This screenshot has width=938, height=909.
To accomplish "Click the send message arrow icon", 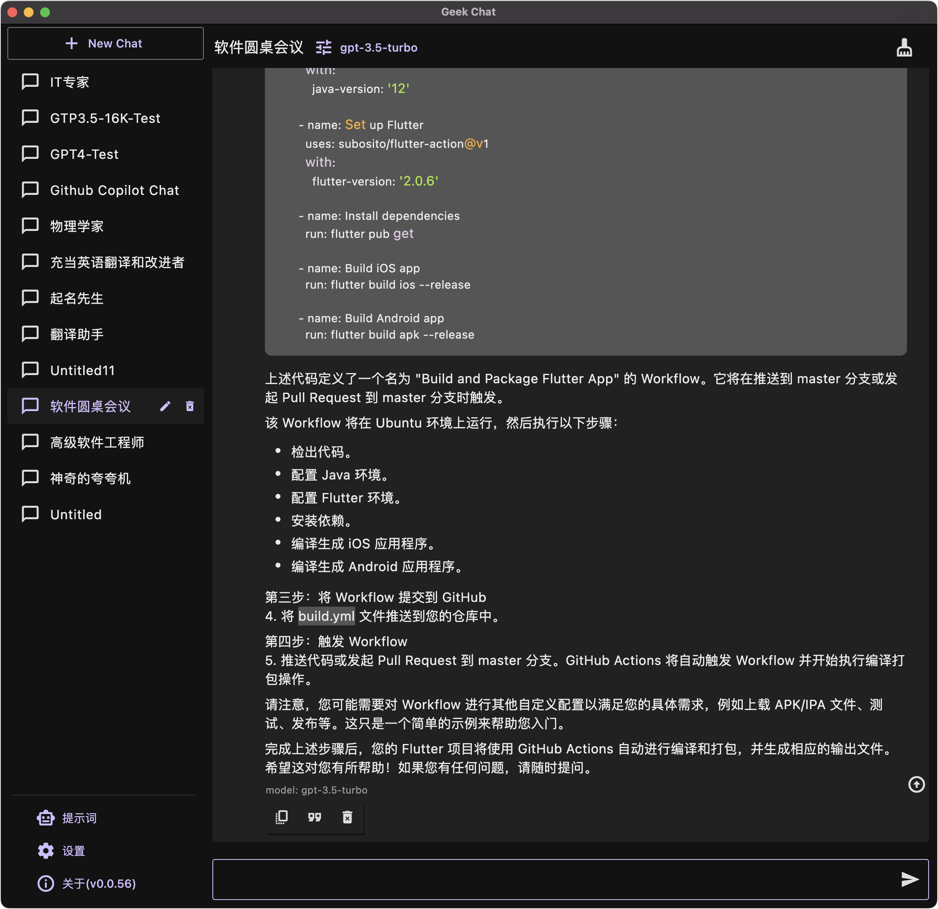I will coord(909,879).
